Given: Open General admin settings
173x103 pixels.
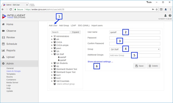Looking at the screenshot, I should [10, 68].
